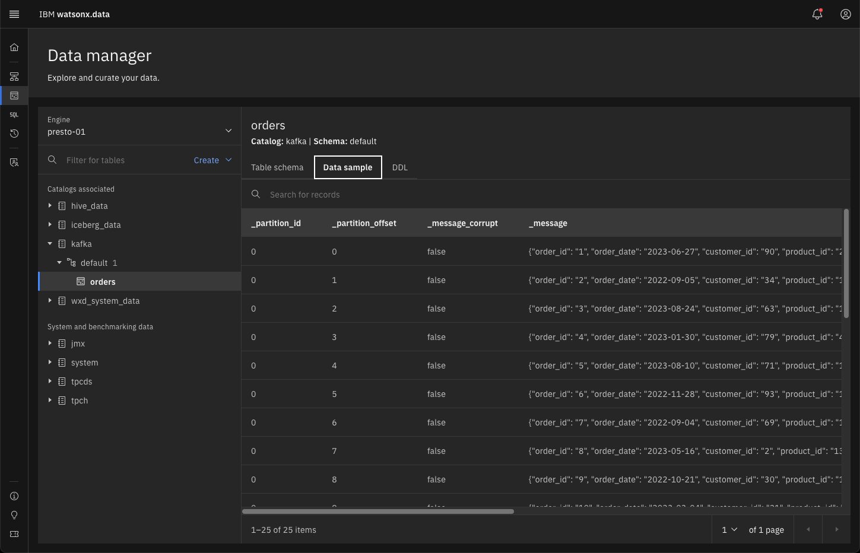Click the message cell for order_id 8
The height and width of the screenshot is (553, 860).
click(685, 451)
